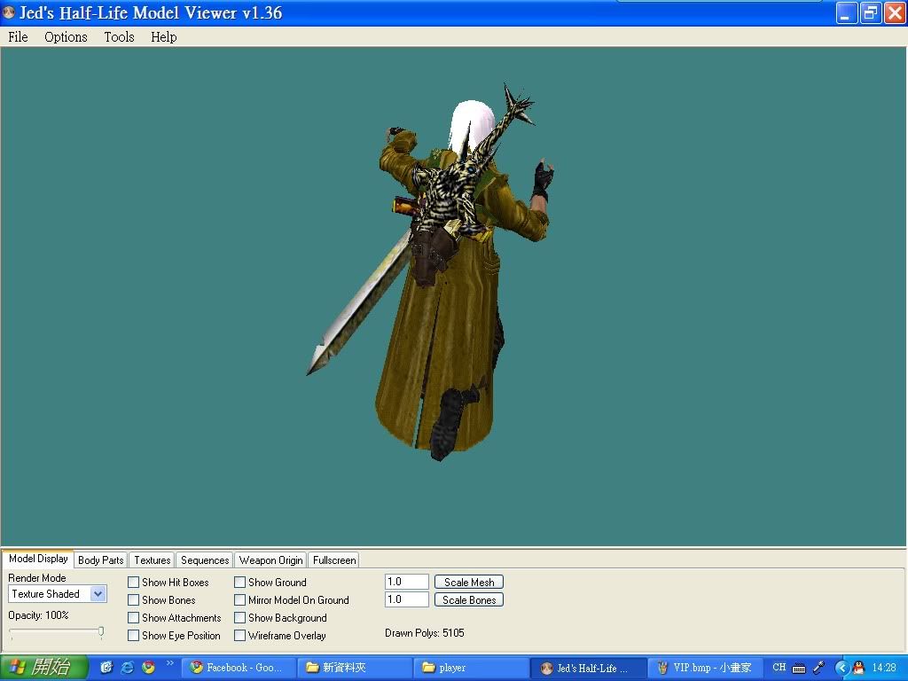Click the keyboard icon in the language bar

(799, 668)
